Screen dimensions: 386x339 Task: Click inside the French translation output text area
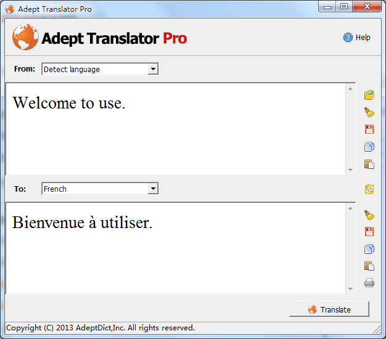(x=176, y=248)
